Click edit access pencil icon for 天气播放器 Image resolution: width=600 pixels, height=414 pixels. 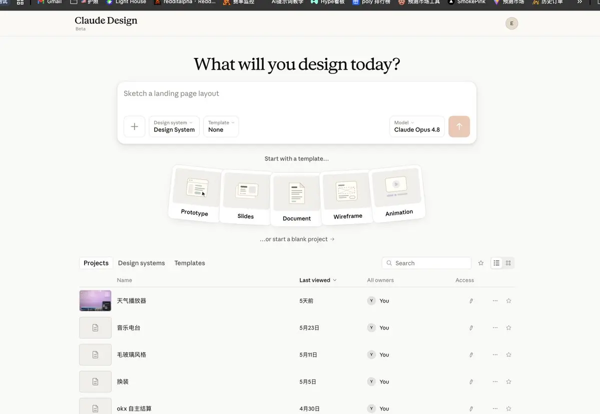[471, 301]
